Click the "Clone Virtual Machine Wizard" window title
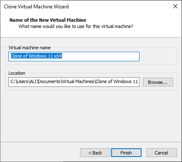Screen dimensions: 182x162 36,7
